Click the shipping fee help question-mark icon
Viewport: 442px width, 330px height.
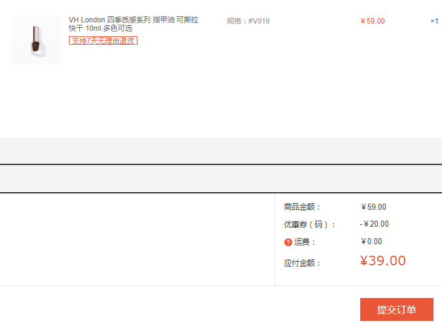pyautogui.click(x=288, y=242)
